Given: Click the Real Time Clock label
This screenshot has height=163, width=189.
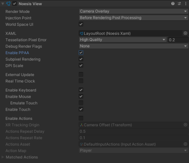Looking at the screenshot, I should [20, 81].
